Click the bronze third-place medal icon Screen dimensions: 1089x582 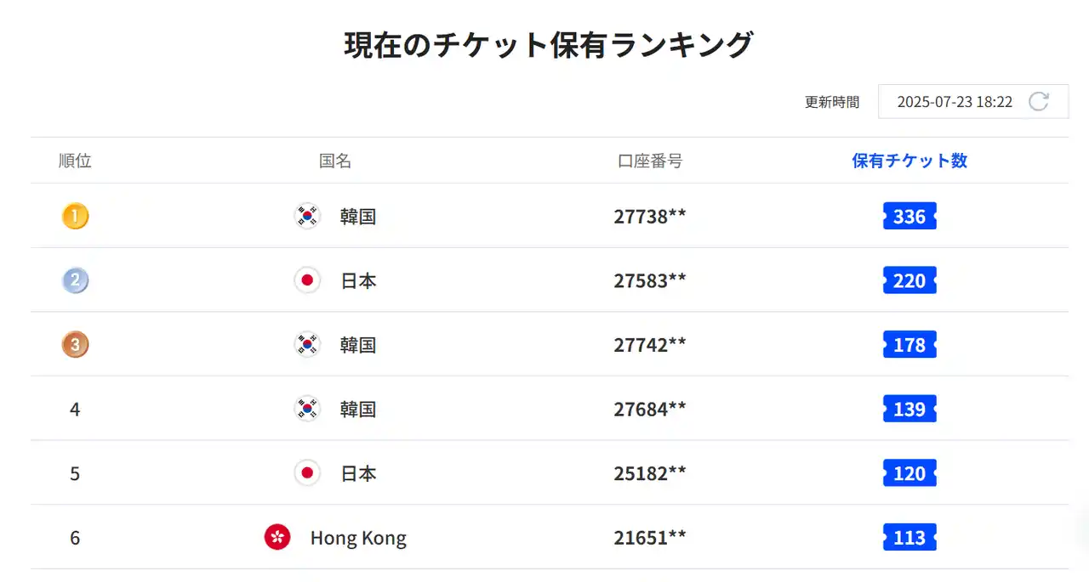[75, 345]
